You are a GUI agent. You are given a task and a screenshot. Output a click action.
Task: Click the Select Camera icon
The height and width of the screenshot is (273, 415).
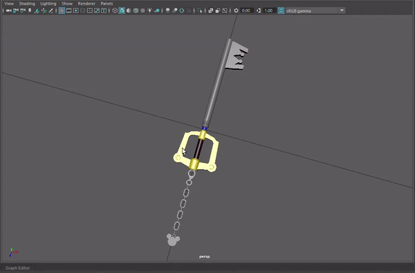point(9,10)
